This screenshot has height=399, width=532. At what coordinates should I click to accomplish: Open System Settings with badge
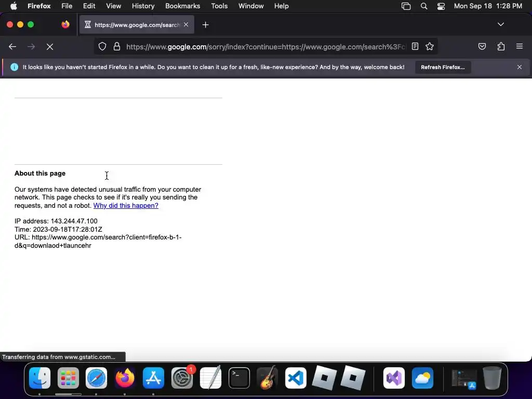(x=182, y=378)
